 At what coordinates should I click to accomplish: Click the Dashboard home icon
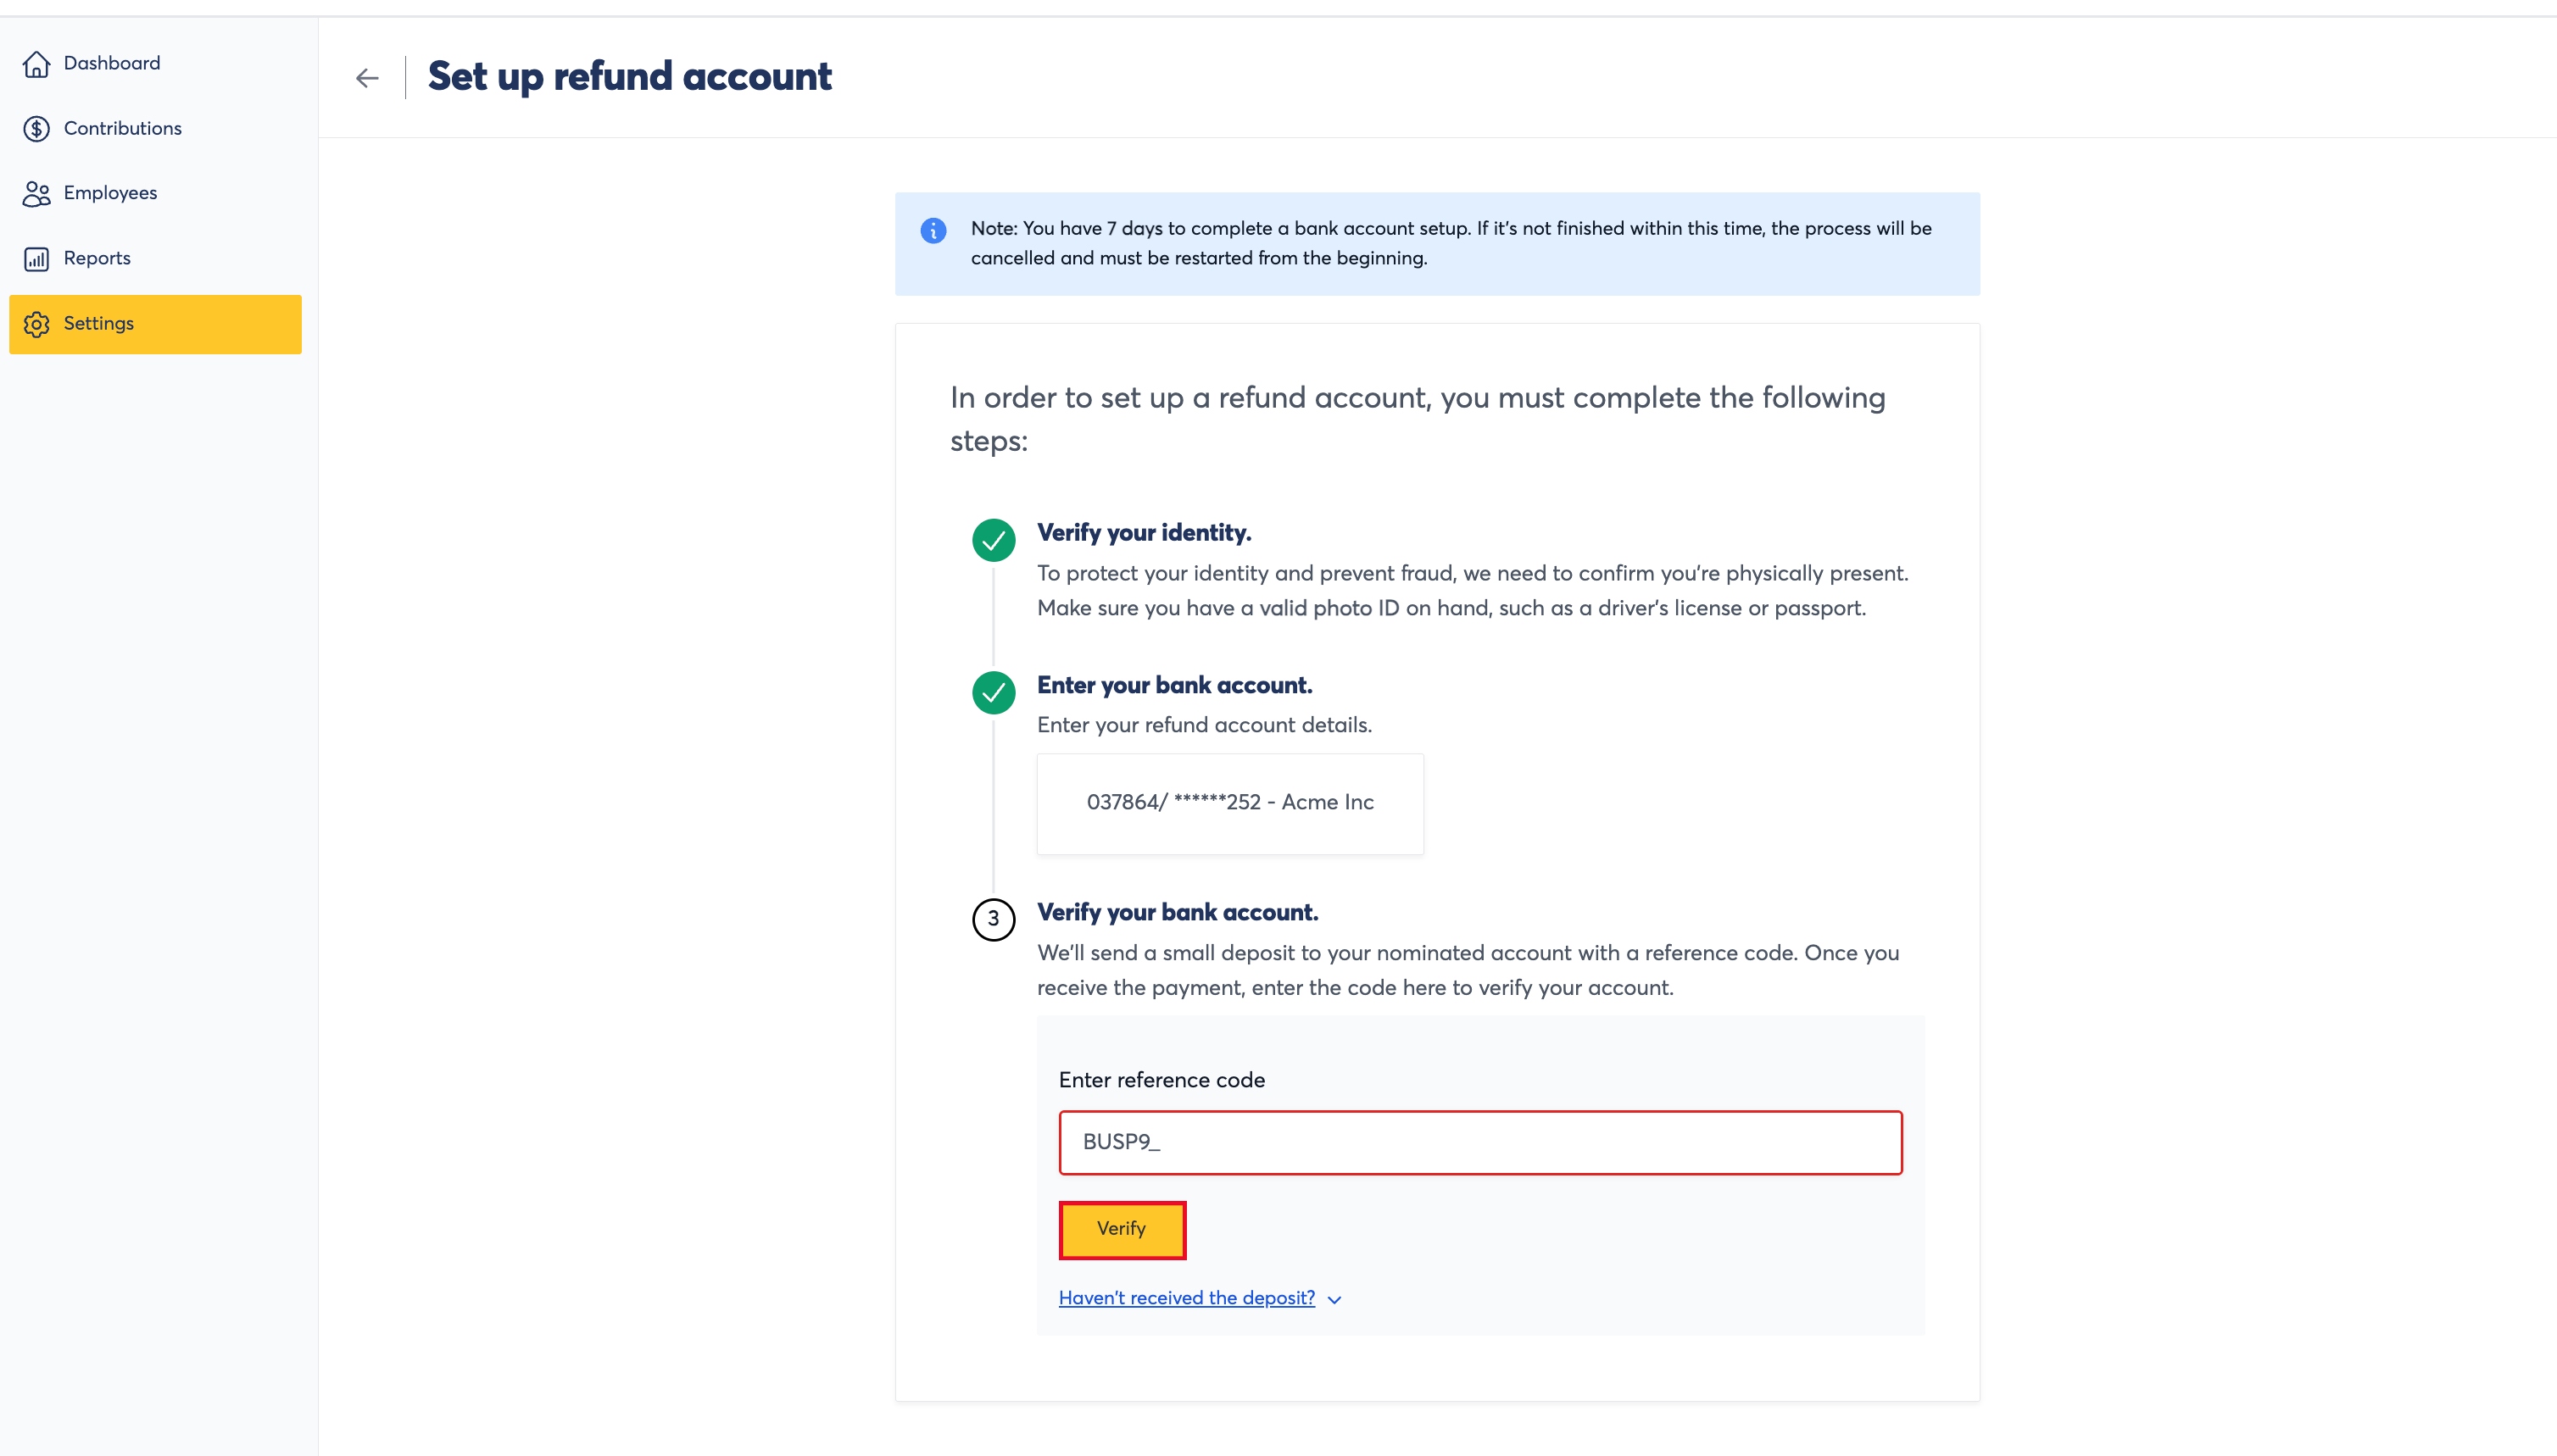coord(36,64)
